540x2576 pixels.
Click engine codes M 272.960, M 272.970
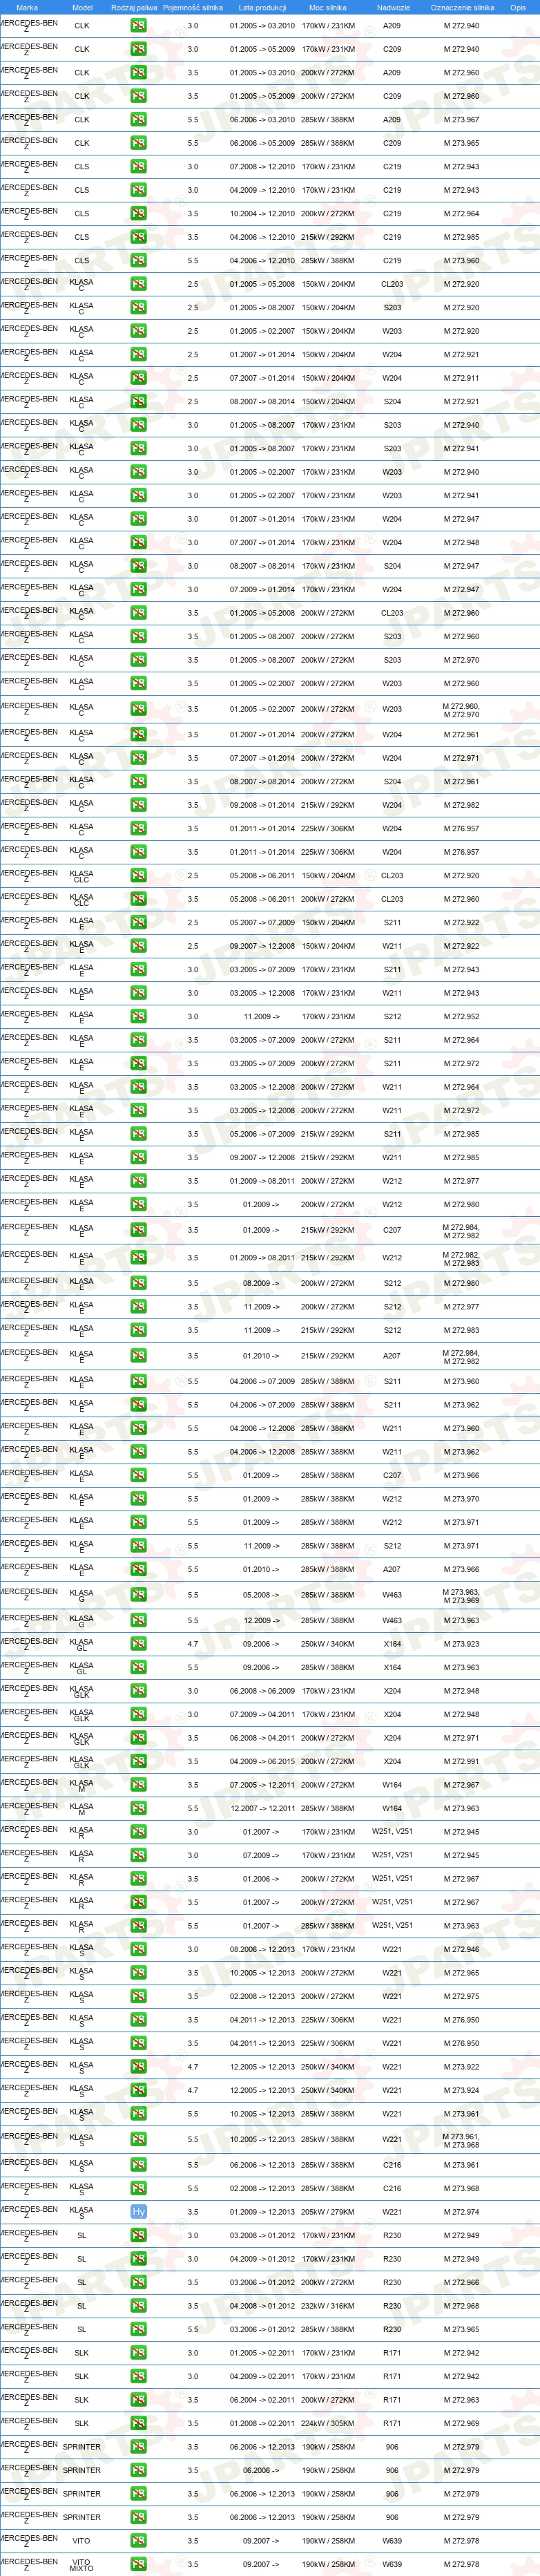(461, 710)
